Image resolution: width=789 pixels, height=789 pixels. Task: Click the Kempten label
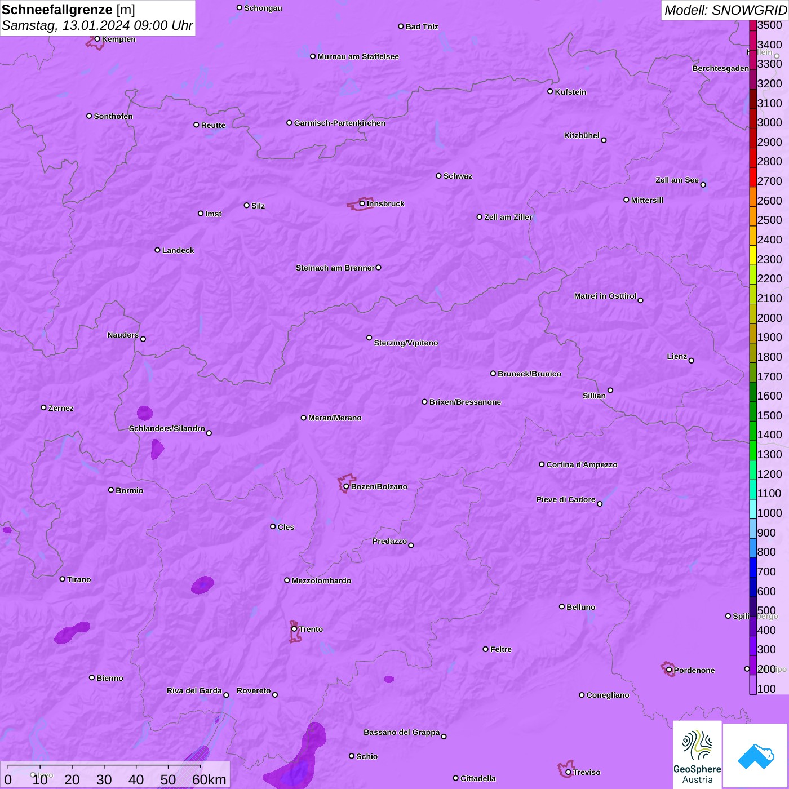click(x=119, y=39)
